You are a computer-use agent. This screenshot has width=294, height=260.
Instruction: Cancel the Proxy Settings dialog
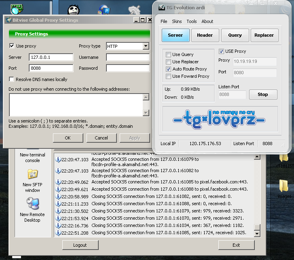click(102, 138)
